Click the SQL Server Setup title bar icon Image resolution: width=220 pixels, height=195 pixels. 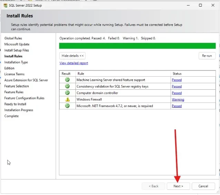pos(5,5)
